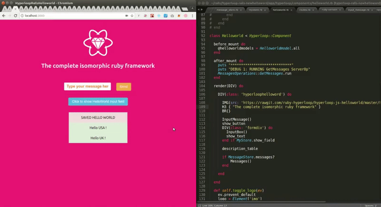The height and width of the screenshot is (207, 381).
Task: Click the 'Type your message here' input field
Action: (88, 86)
